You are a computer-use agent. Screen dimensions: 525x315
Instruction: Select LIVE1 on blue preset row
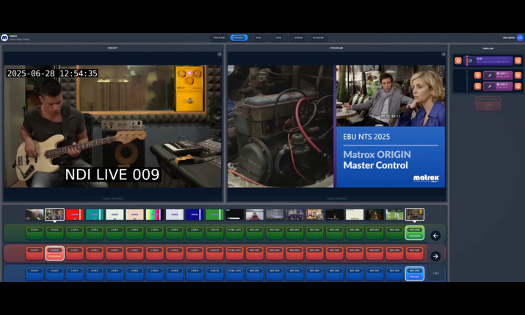75,274
